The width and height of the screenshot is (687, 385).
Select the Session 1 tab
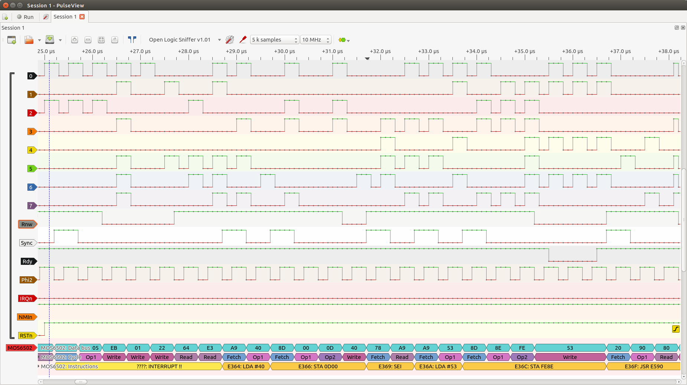point(65,17)
